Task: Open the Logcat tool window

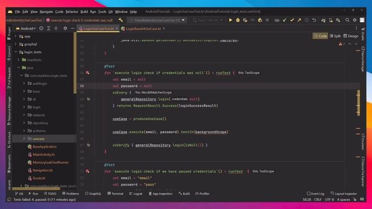Action: 135,193
